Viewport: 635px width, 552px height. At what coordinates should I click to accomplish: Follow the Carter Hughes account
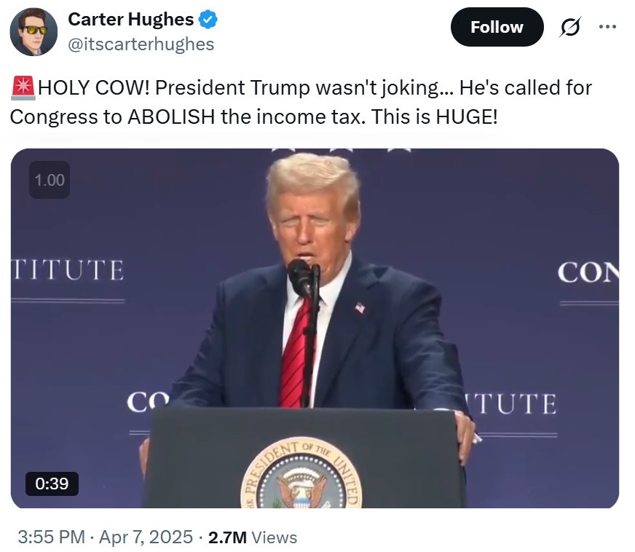coord(497,27)
